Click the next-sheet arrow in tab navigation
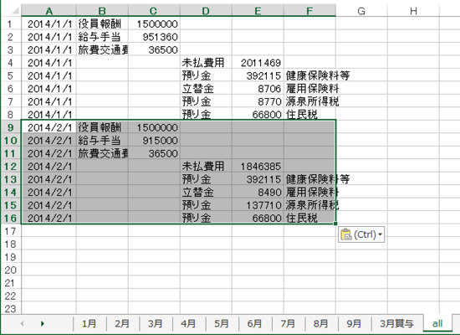460x335 pixels. 43,323
